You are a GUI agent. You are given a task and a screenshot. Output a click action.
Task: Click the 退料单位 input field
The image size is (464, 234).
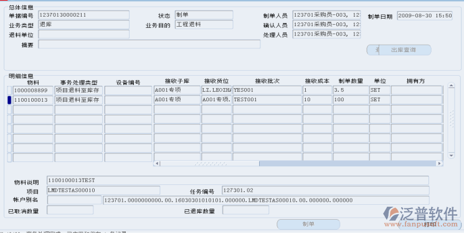pos(83,34)
